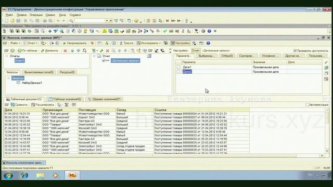Click the fx function icon in console toolbar
Image resolution: width=333 pixels, height=187 pixels.
[107, 43]
